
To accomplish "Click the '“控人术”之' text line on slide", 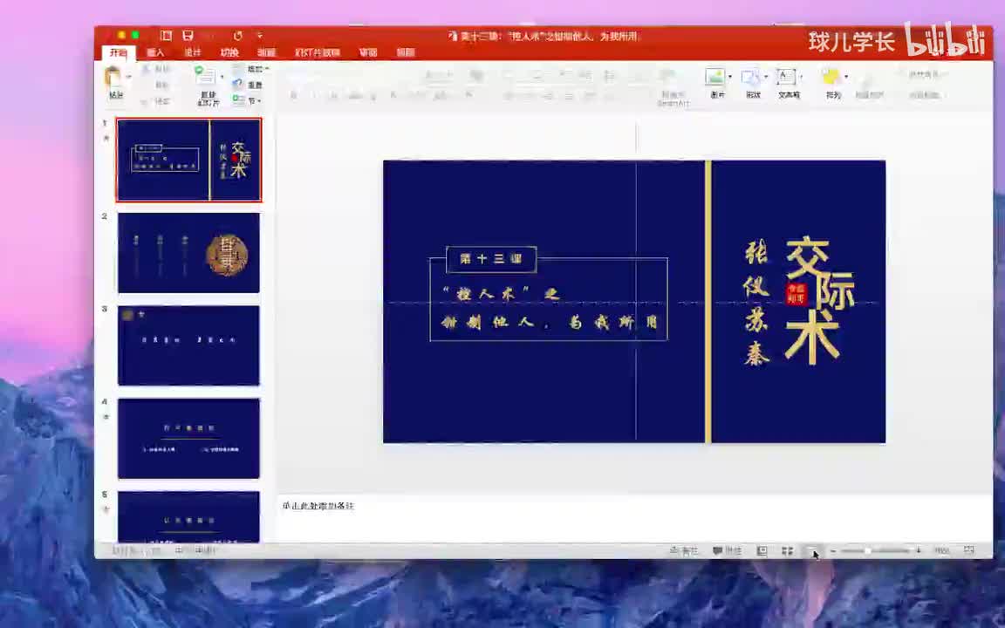I will (502, 293).
